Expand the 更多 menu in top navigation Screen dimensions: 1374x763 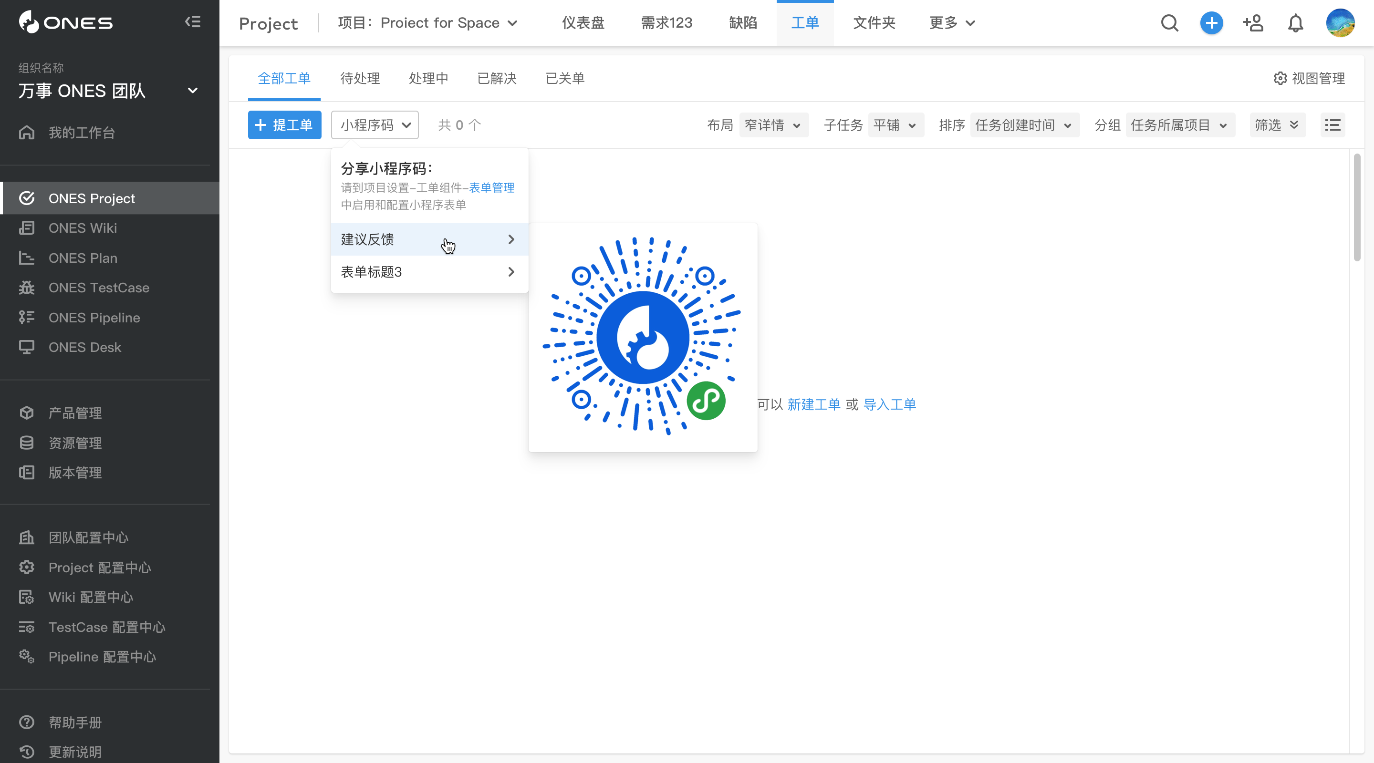click(x=952, y=23)
